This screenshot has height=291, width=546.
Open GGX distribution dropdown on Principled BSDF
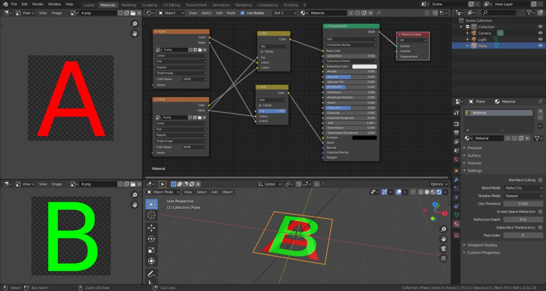tap(351, 39)
